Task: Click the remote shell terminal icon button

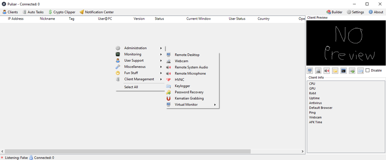Action: 343,71
